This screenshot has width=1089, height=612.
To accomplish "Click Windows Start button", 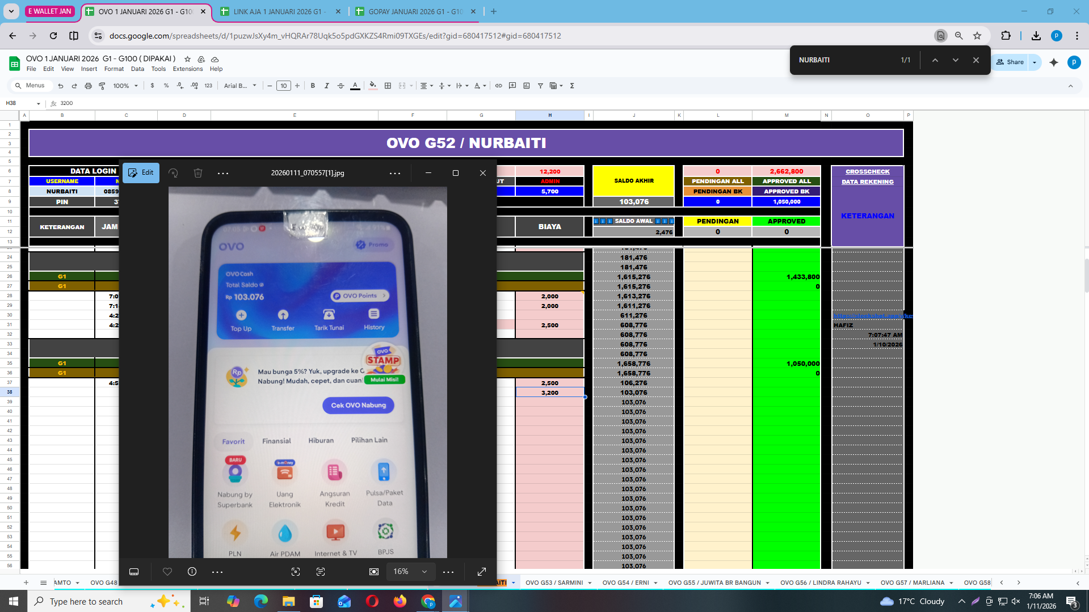I will click(14, 601).
